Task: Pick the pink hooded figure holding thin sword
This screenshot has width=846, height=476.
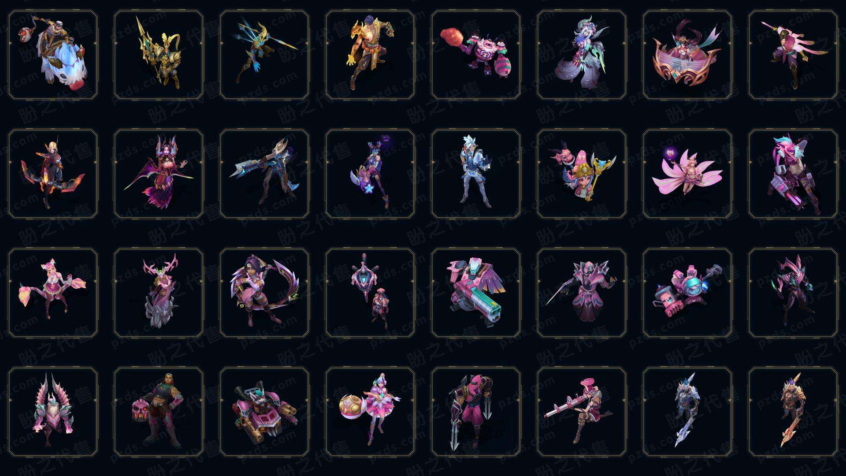Action: [582, 293]
